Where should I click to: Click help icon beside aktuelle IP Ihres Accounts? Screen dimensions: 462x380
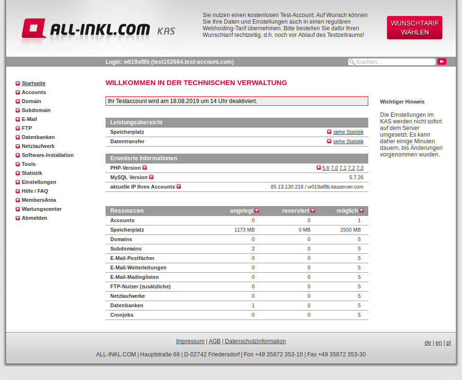178,187
